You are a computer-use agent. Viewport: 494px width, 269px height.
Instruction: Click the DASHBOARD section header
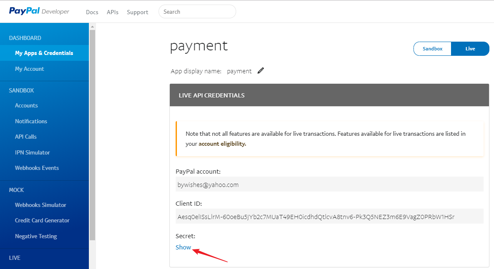(25, 38)
